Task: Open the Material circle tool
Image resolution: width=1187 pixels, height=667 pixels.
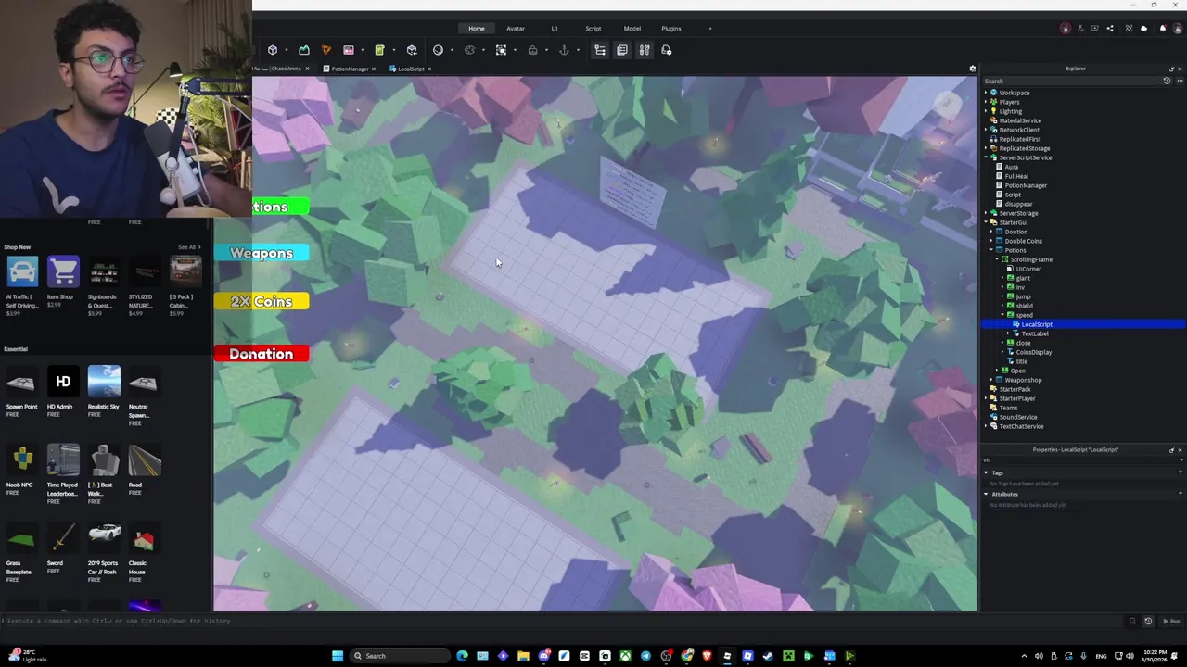Action: pyautogui.click(x=438, y=50)
